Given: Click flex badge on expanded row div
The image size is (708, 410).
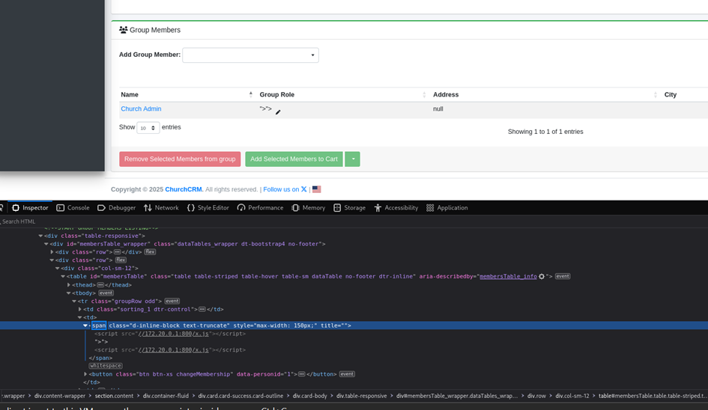Looking at the screenshot, I should (121, 260).
